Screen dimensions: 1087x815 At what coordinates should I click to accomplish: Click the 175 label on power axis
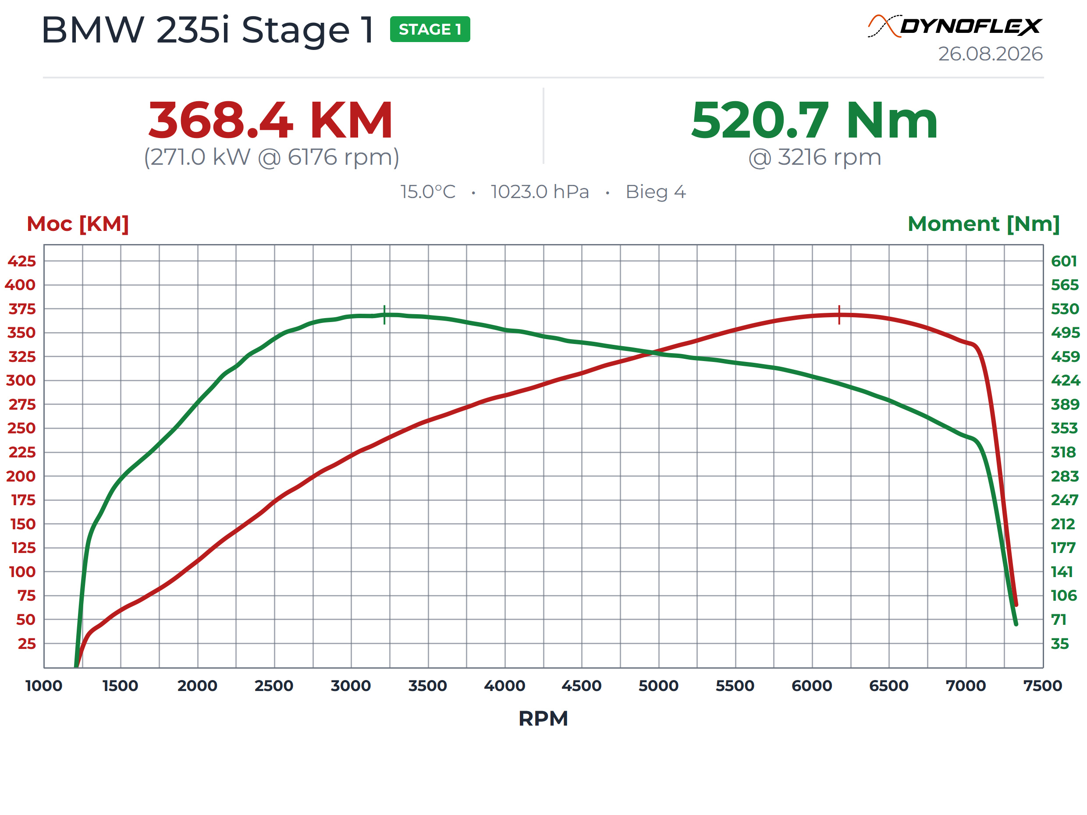pos(24,500)
